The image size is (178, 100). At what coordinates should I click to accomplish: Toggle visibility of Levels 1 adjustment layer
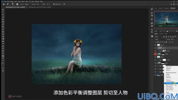[x=155, y=51]
